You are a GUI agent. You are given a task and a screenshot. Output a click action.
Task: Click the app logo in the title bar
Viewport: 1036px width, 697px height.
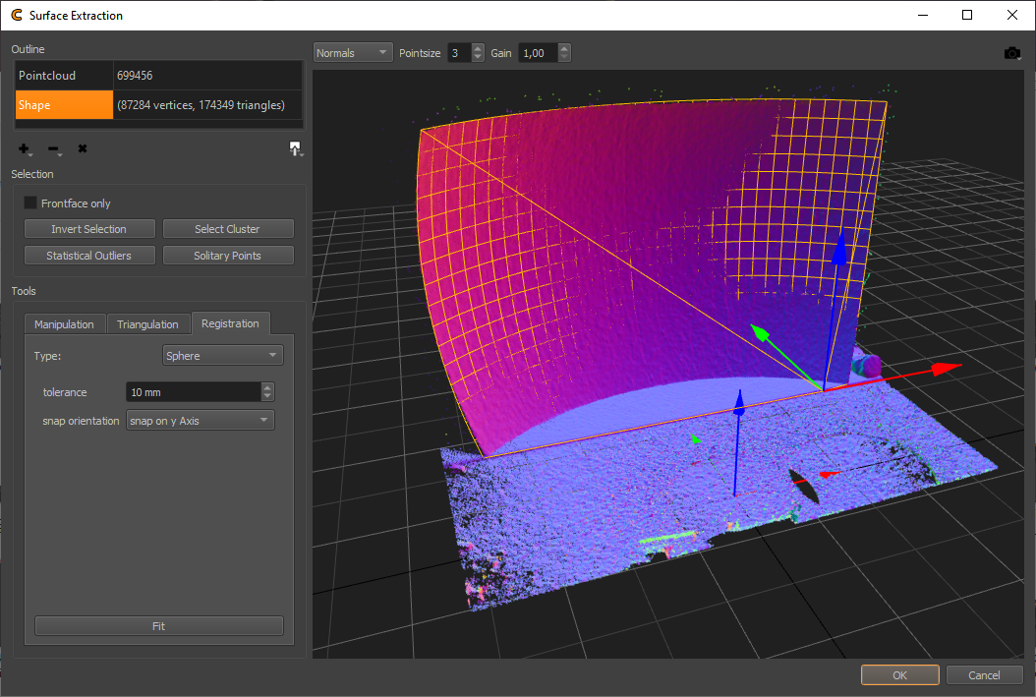tap(17, 16)
